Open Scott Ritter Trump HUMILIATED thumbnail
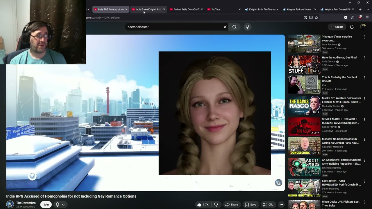The image size is (372, 209). tap(304, 188)
